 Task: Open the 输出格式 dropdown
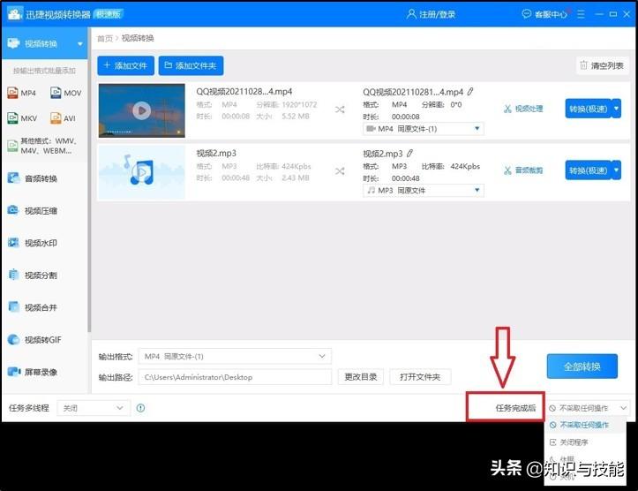(236, 356)
